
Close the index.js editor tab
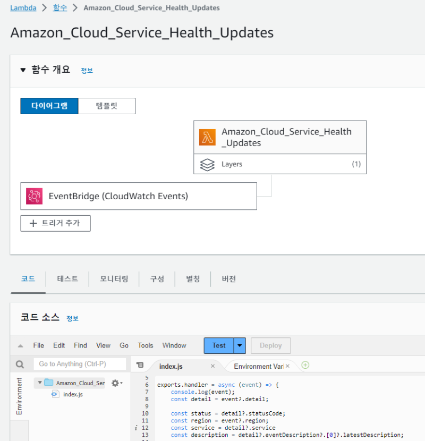pyautogui.click(x=212, y=366)
